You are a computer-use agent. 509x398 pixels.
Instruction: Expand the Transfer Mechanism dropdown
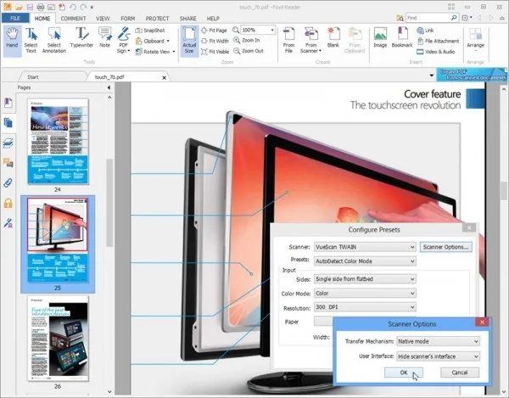click(x=439, y=341)
